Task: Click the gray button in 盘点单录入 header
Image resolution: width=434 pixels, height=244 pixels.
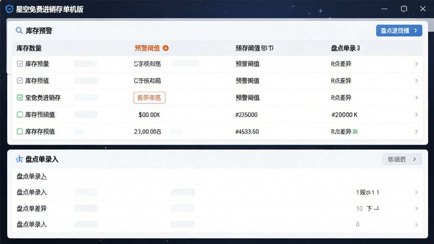Action: [402, 159]
